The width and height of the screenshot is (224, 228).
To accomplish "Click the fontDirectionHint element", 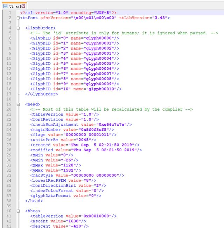I will 68,186.
